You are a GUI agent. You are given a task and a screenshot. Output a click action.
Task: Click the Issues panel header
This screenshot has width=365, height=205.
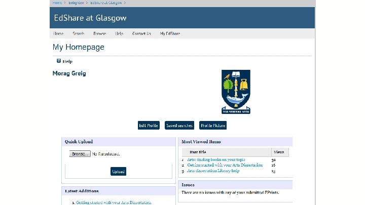click(x=235, y=185)
